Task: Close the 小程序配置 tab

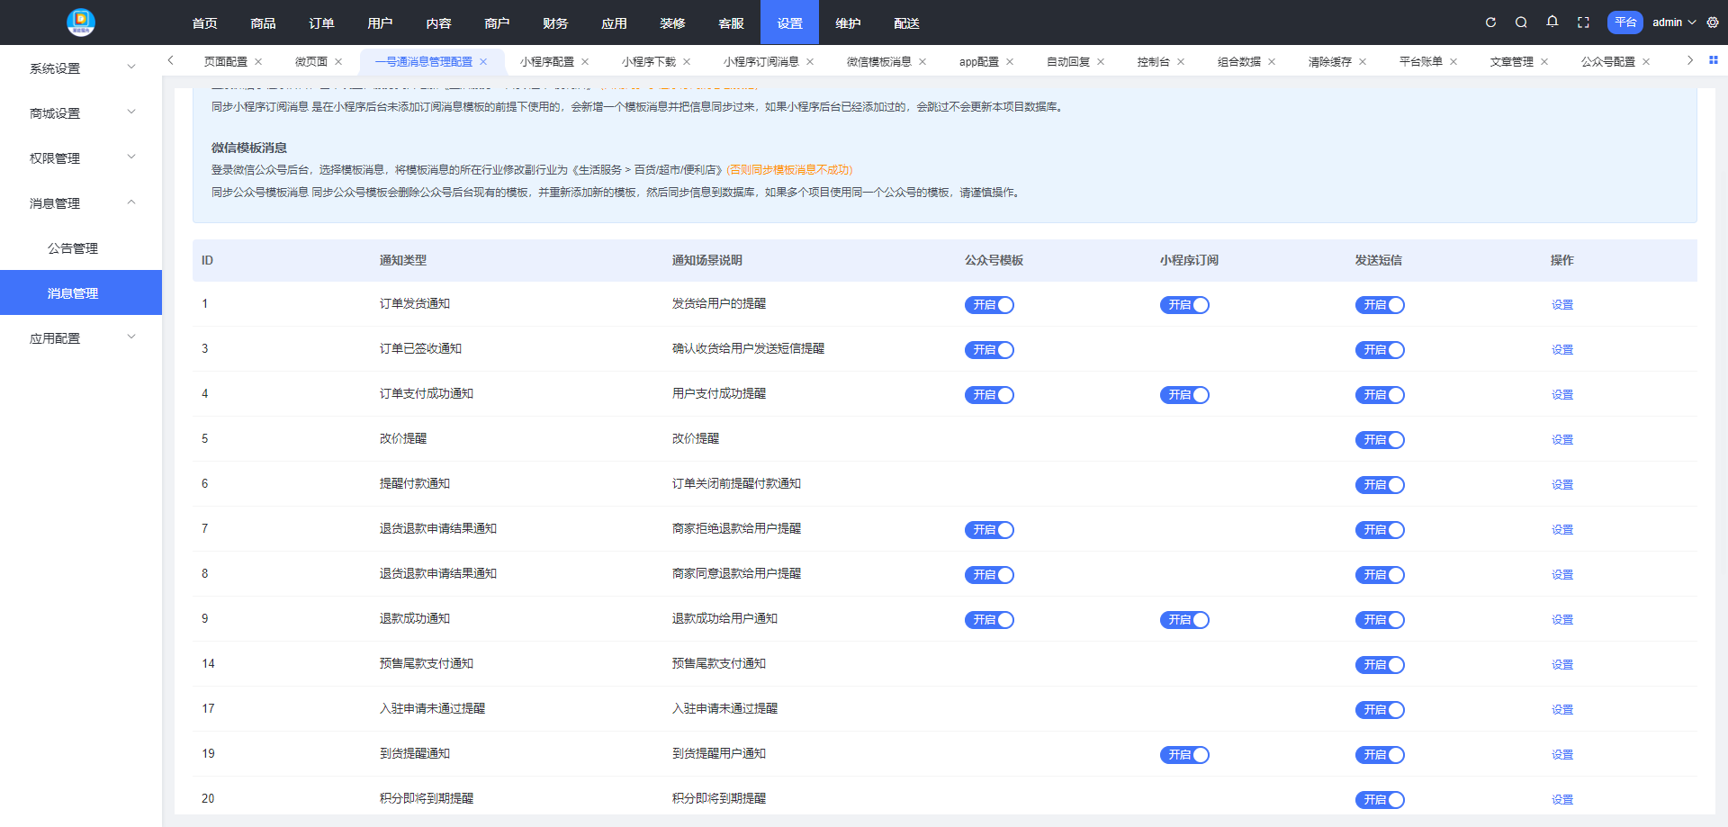Action: (x=585, y=62)
